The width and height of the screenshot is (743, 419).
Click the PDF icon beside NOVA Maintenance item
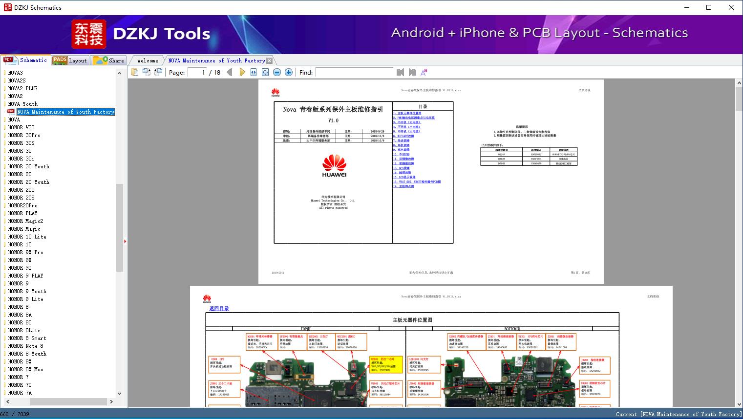point(11,112)
